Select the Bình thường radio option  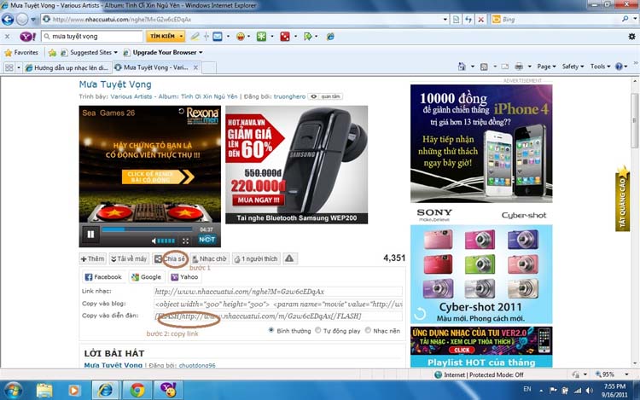[271, 330]
